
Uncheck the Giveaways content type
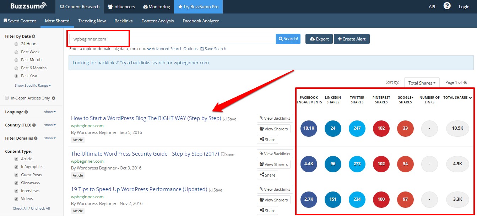click(16, 183)
